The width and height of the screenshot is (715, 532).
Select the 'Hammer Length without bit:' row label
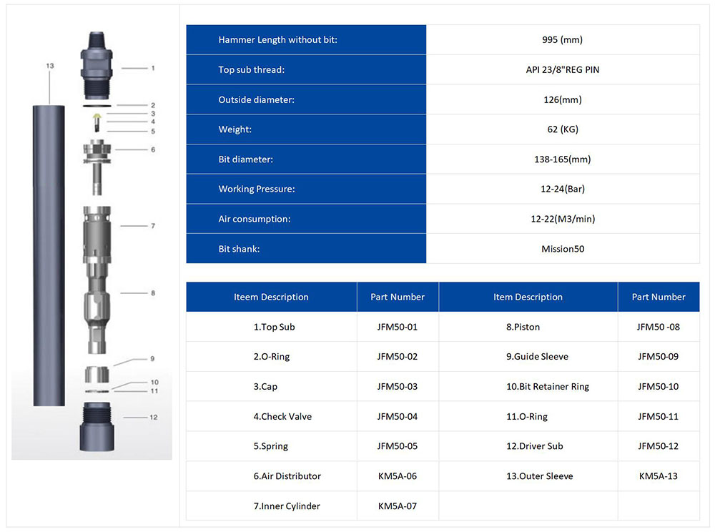tap(277, 40)
